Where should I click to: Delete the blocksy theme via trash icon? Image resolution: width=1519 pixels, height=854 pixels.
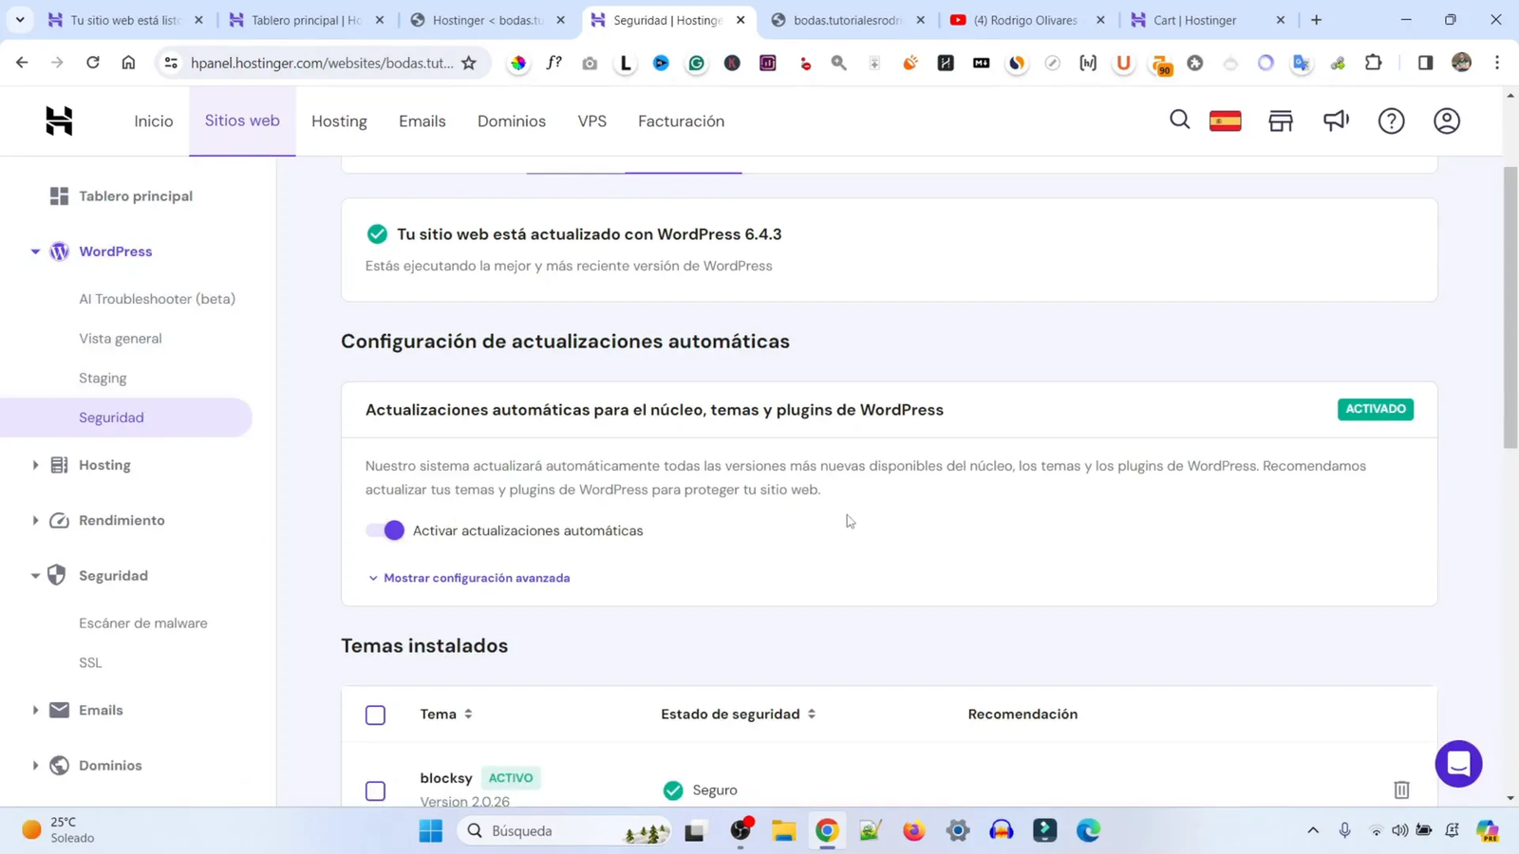(x=1401, y=789)
